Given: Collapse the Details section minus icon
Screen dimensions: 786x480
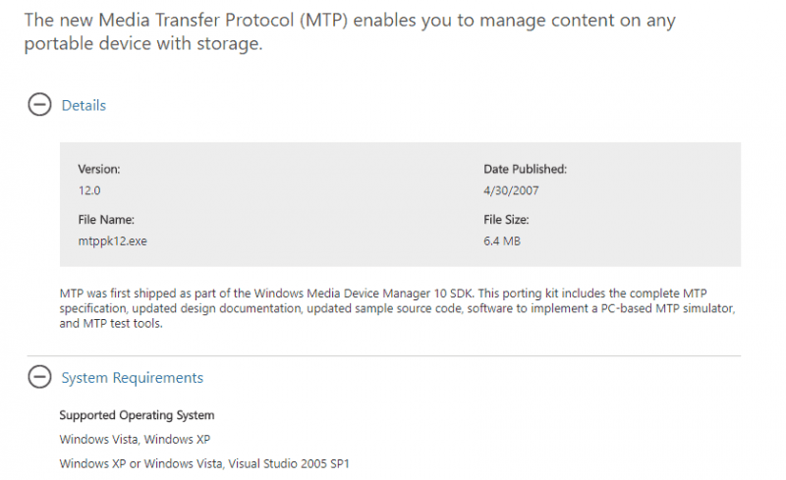Looking at the screenshot, I should 39,105.
